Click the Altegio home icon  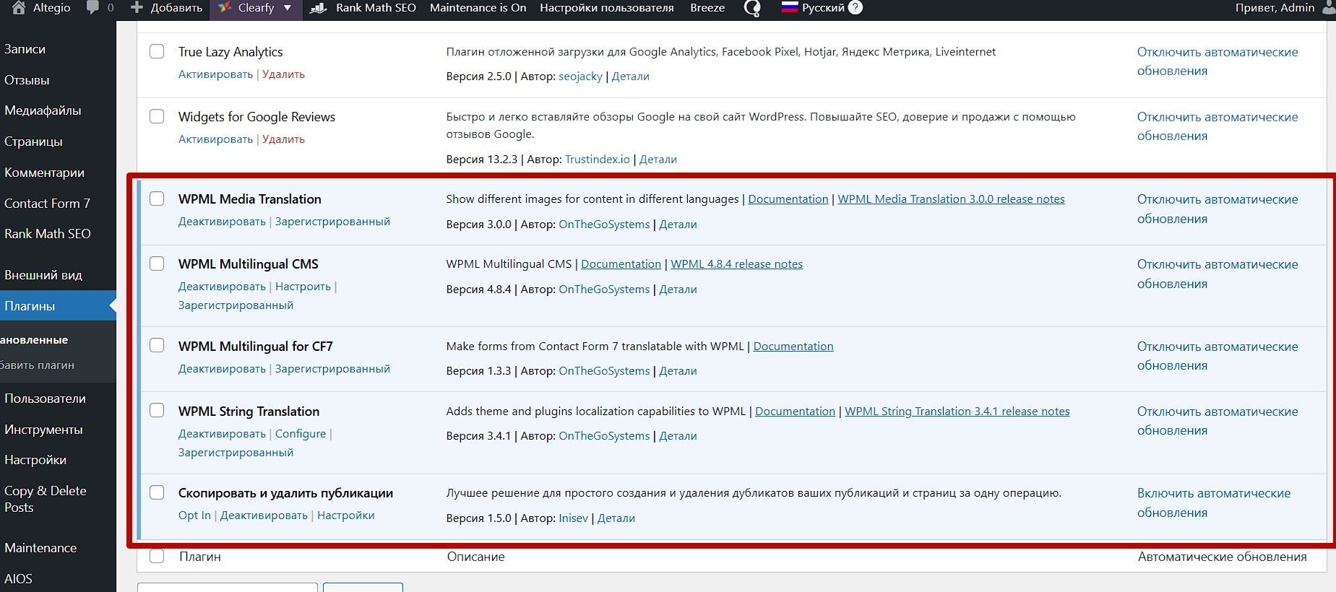point(19,8)
